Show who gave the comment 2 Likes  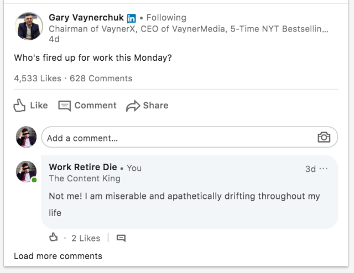click(86, 238)
